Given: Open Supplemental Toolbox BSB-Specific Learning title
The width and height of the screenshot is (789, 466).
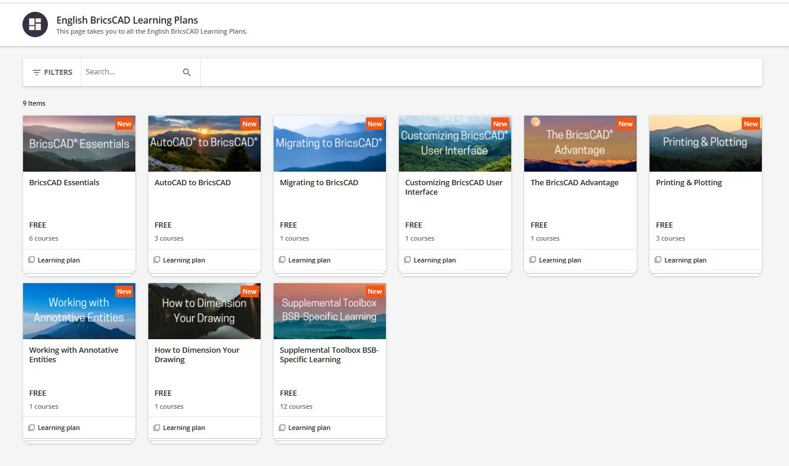Looking at the screenshot, I should point(329,355).
